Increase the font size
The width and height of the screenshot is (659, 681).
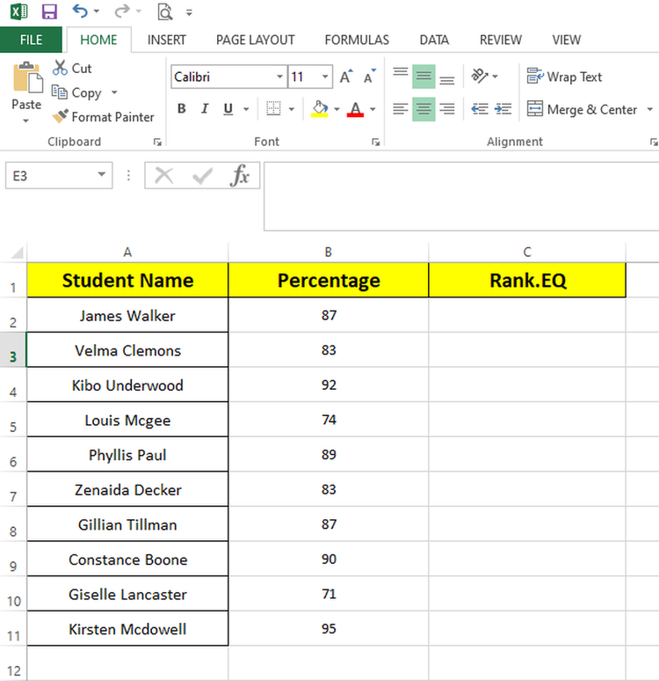tap(346, 77)
